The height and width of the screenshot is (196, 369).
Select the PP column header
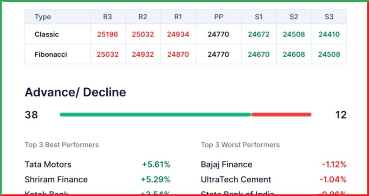point(218,17)
